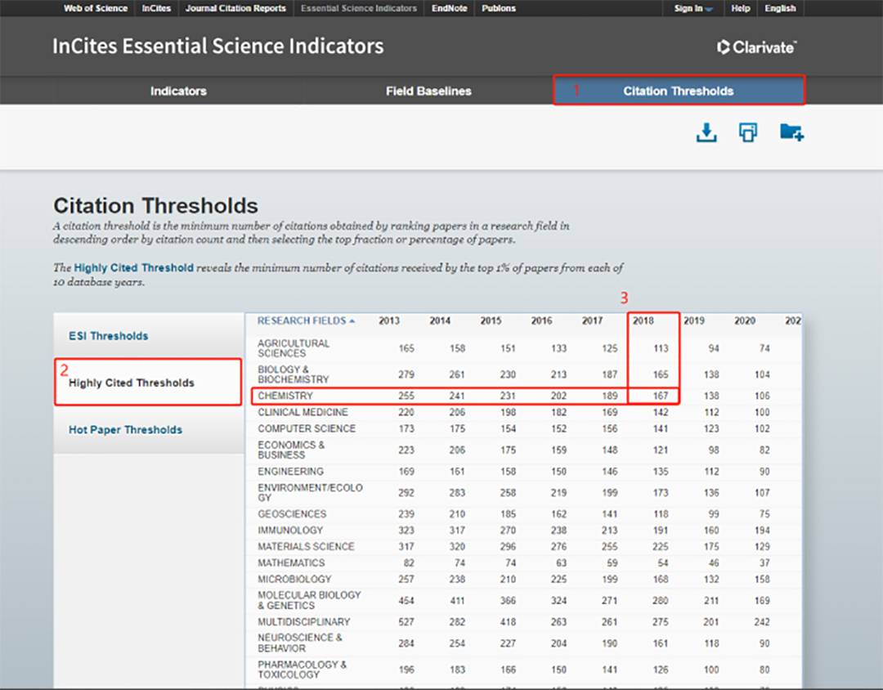This screenshot has width=883, height=690.
Task: Sort table by Research Fields header
Action: pyautogui.click(x=306, y=320)
